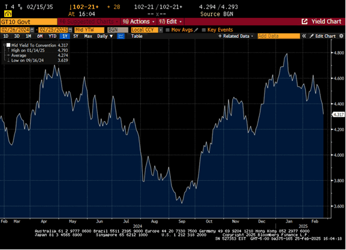
Task: Expand the Local CCY currency dropdown
Action: 161,30
